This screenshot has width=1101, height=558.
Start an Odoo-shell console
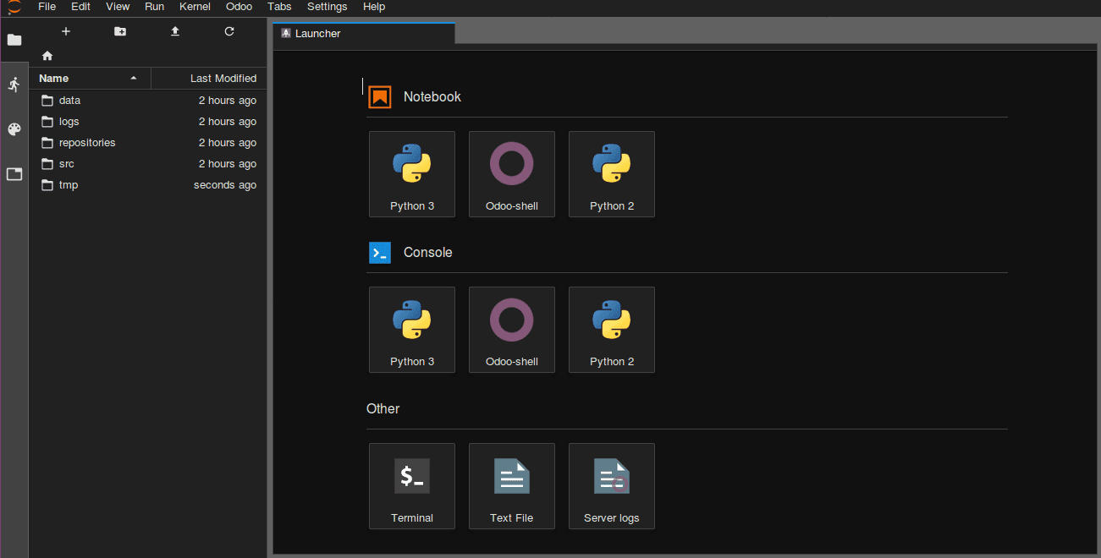pyautogui.click(x=512, y=330)
